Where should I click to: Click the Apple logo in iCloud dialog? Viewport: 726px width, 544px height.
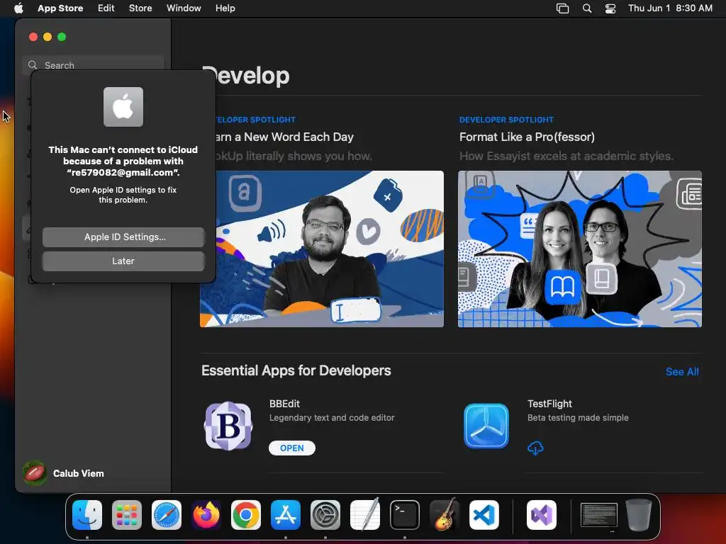point(123,107)
